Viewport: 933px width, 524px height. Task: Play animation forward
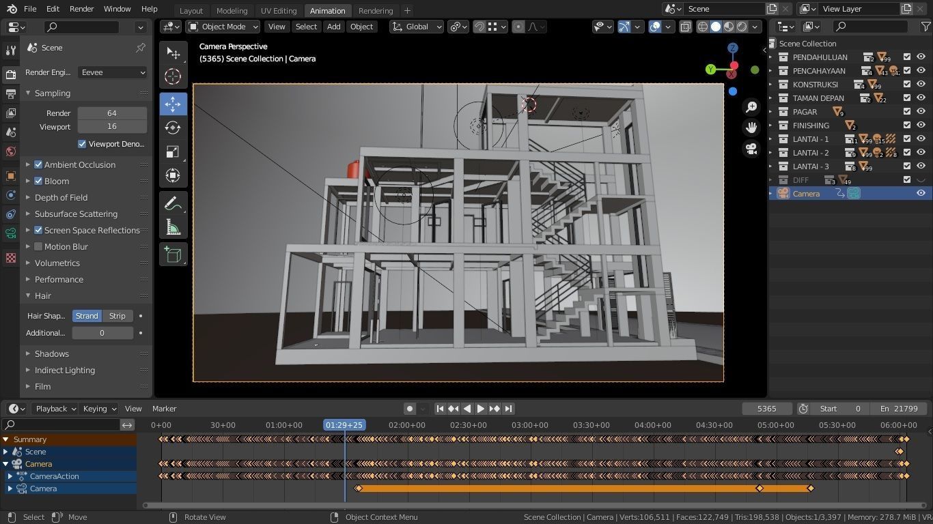[x=481, y=409]
